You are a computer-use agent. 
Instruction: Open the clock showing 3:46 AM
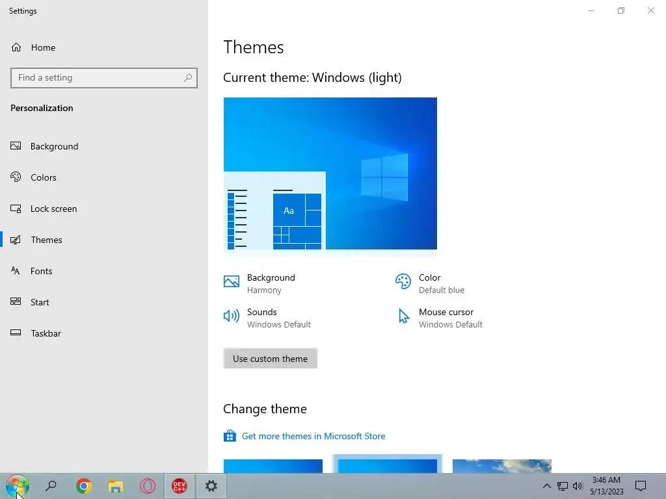point(607,486)
